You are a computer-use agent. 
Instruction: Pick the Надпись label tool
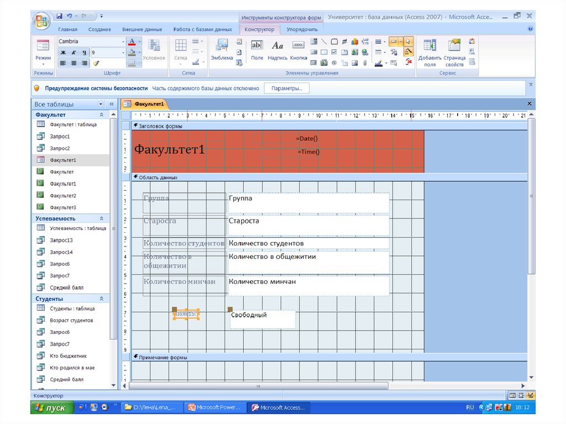(x=277, y=49)
